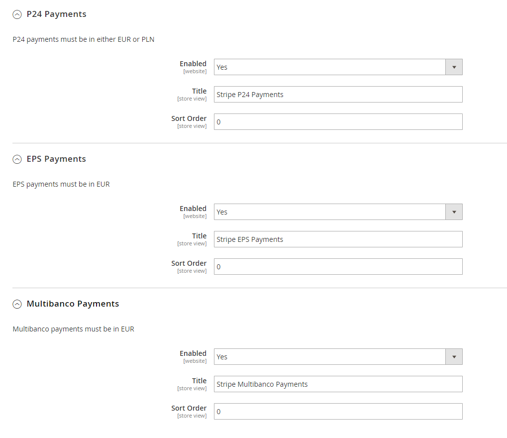Focus the Stripe Multibanco Payments title field
The width and height of the screenshot is (507, 438).
click(338, 384)
